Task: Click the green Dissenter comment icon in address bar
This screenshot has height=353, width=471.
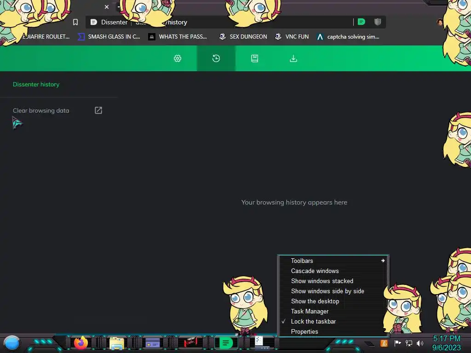Action: point(362,22)
